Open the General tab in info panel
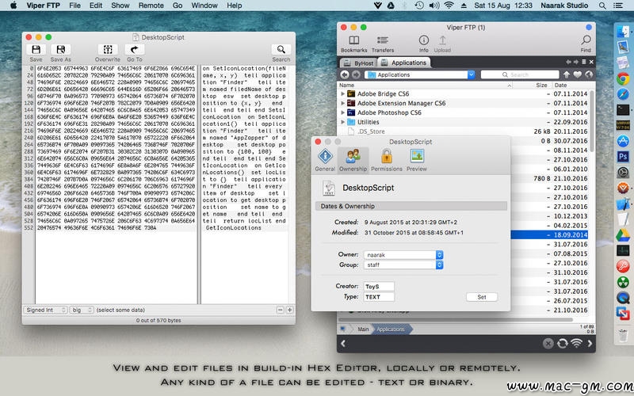Image resolution: width=634 pixels, height=396 pixels. click(325, 160)
